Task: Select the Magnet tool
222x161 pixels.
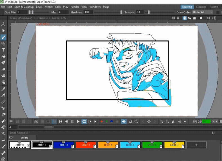Action: tap(3, 127)
